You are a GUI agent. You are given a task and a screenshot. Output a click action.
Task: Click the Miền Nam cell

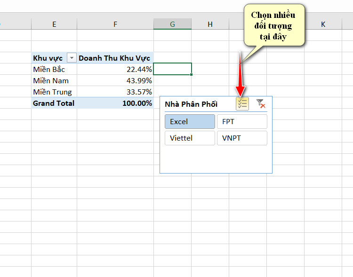54,80
